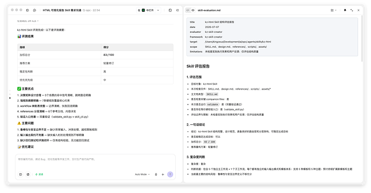This screenshot has width=371, height=193.
Task: Open conversation history clock icon
Action: coord(34,10)
